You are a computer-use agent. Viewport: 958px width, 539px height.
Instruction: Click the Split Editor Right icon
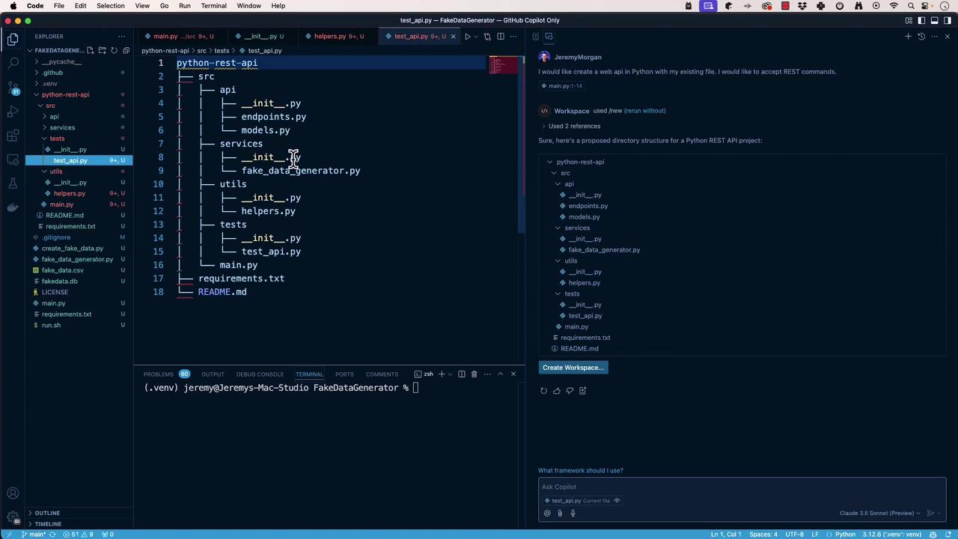tap(501, 36)
